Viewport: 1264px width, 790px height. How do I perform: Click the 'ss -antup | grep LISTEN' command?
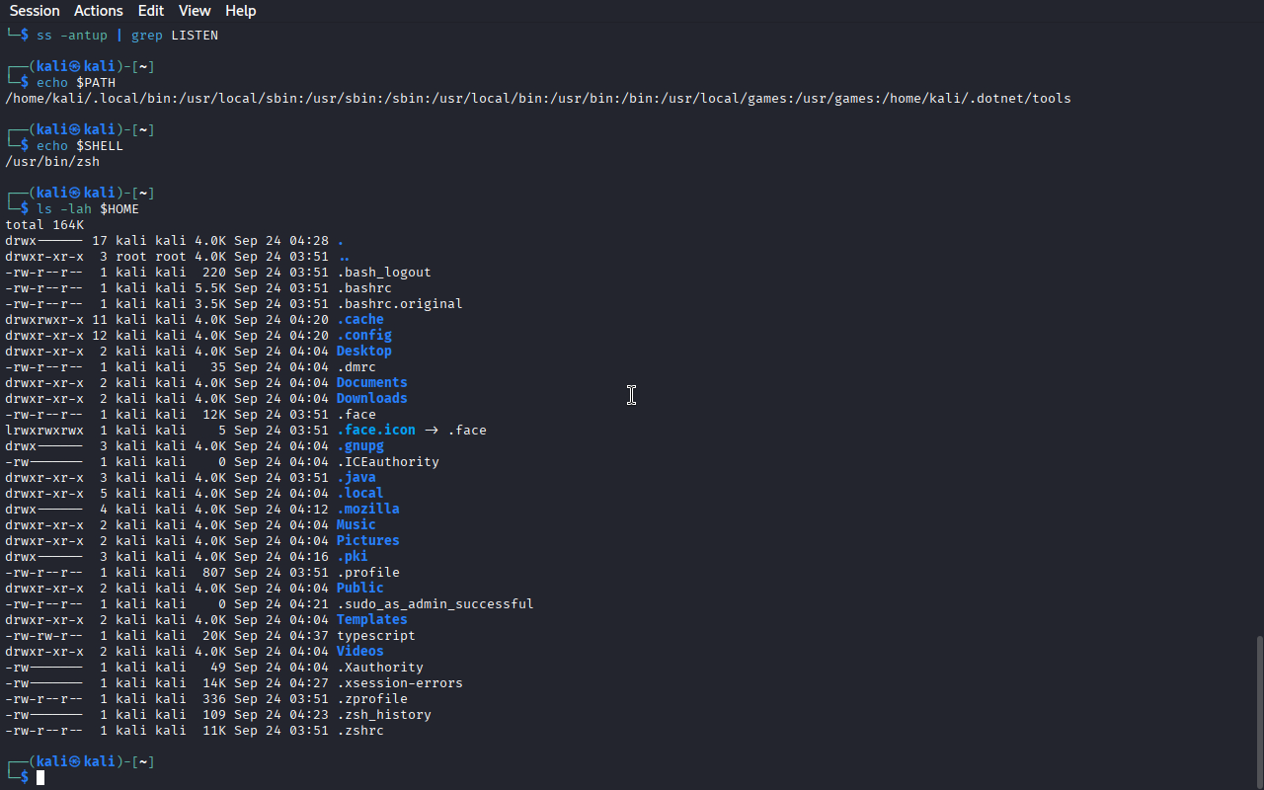tap(127, 35)
